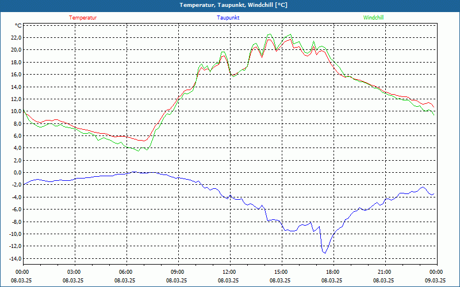
Task: Click the red Temperatur legend label
Action: point(83,18)
